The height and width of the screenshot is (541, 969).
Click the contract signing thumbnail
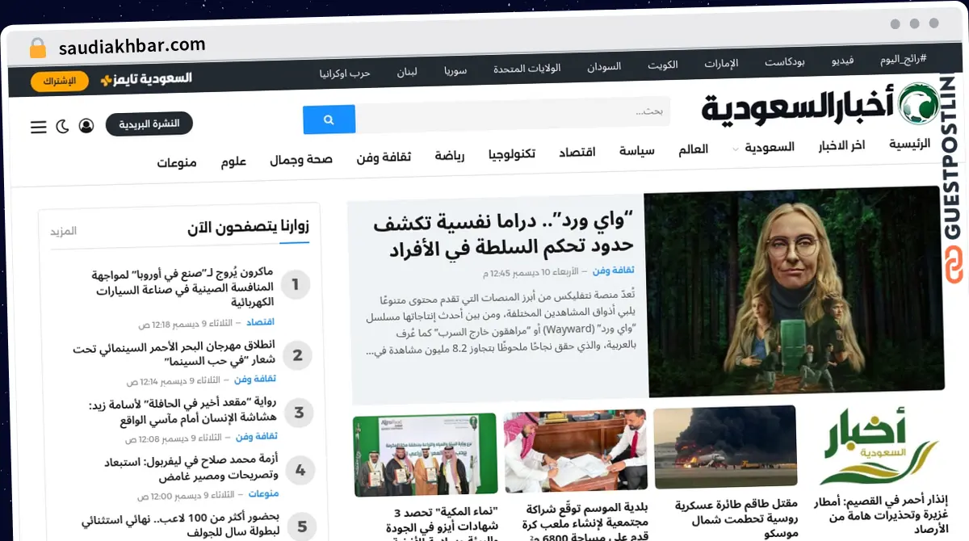point(575,451)
